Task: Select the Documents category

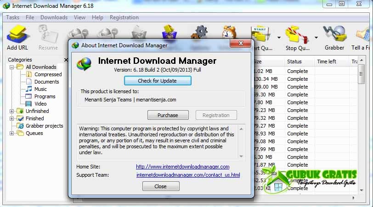Action: coord(47,82)
